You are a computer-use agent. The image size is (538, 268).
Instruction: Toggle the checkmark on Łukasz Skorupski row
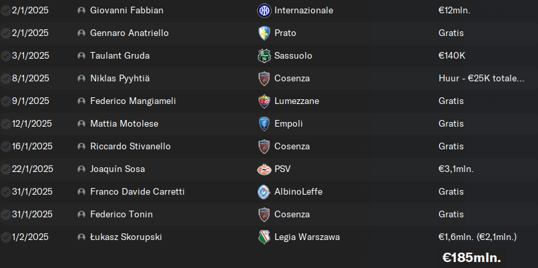5,237
